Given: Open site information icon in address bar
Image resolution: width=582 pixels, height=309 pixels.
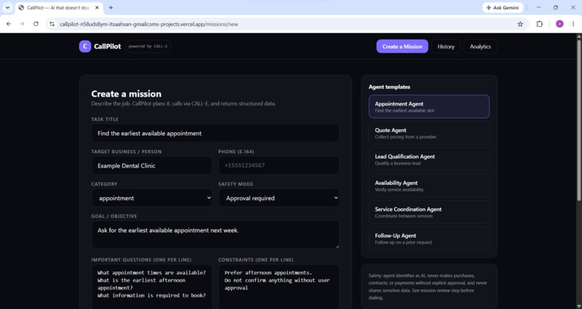Looking at the screenshot, I should click(x=52, y=24).
